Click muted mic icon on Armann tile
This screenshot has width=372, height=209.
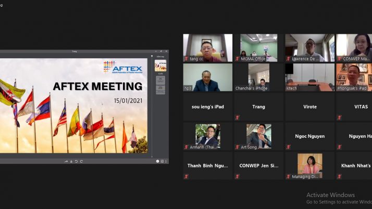[x=187, y=147]
